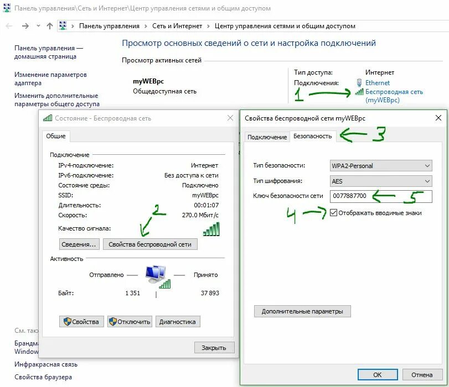This screenshot has height=387, width=449.
Task: Open 'Панель управления' breadcrumb
Action: [x=109, y=26]
